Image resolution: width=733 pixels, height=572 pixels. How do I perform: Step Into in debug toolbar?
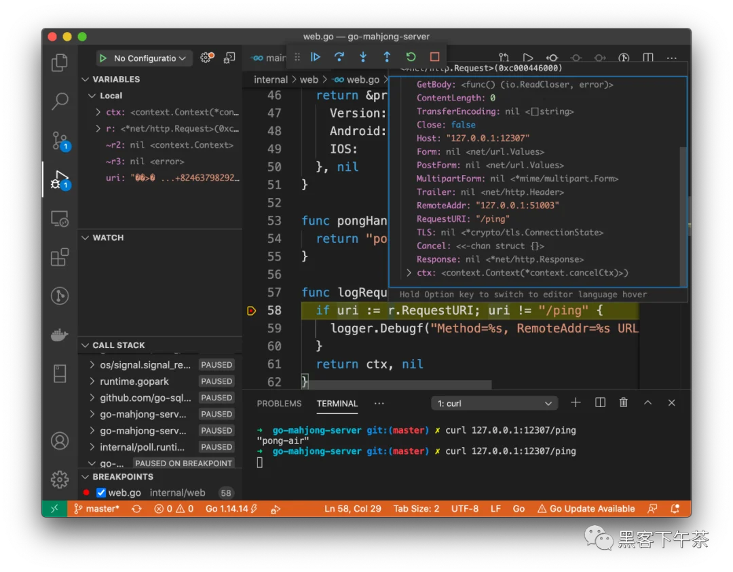click(363, 57)
